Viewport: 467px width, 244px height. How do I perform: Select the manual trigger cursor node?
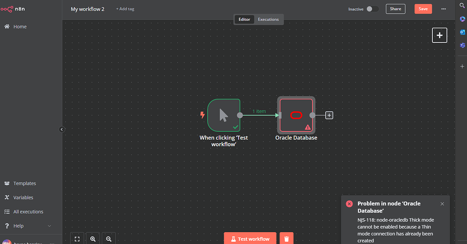pos(223,115)
